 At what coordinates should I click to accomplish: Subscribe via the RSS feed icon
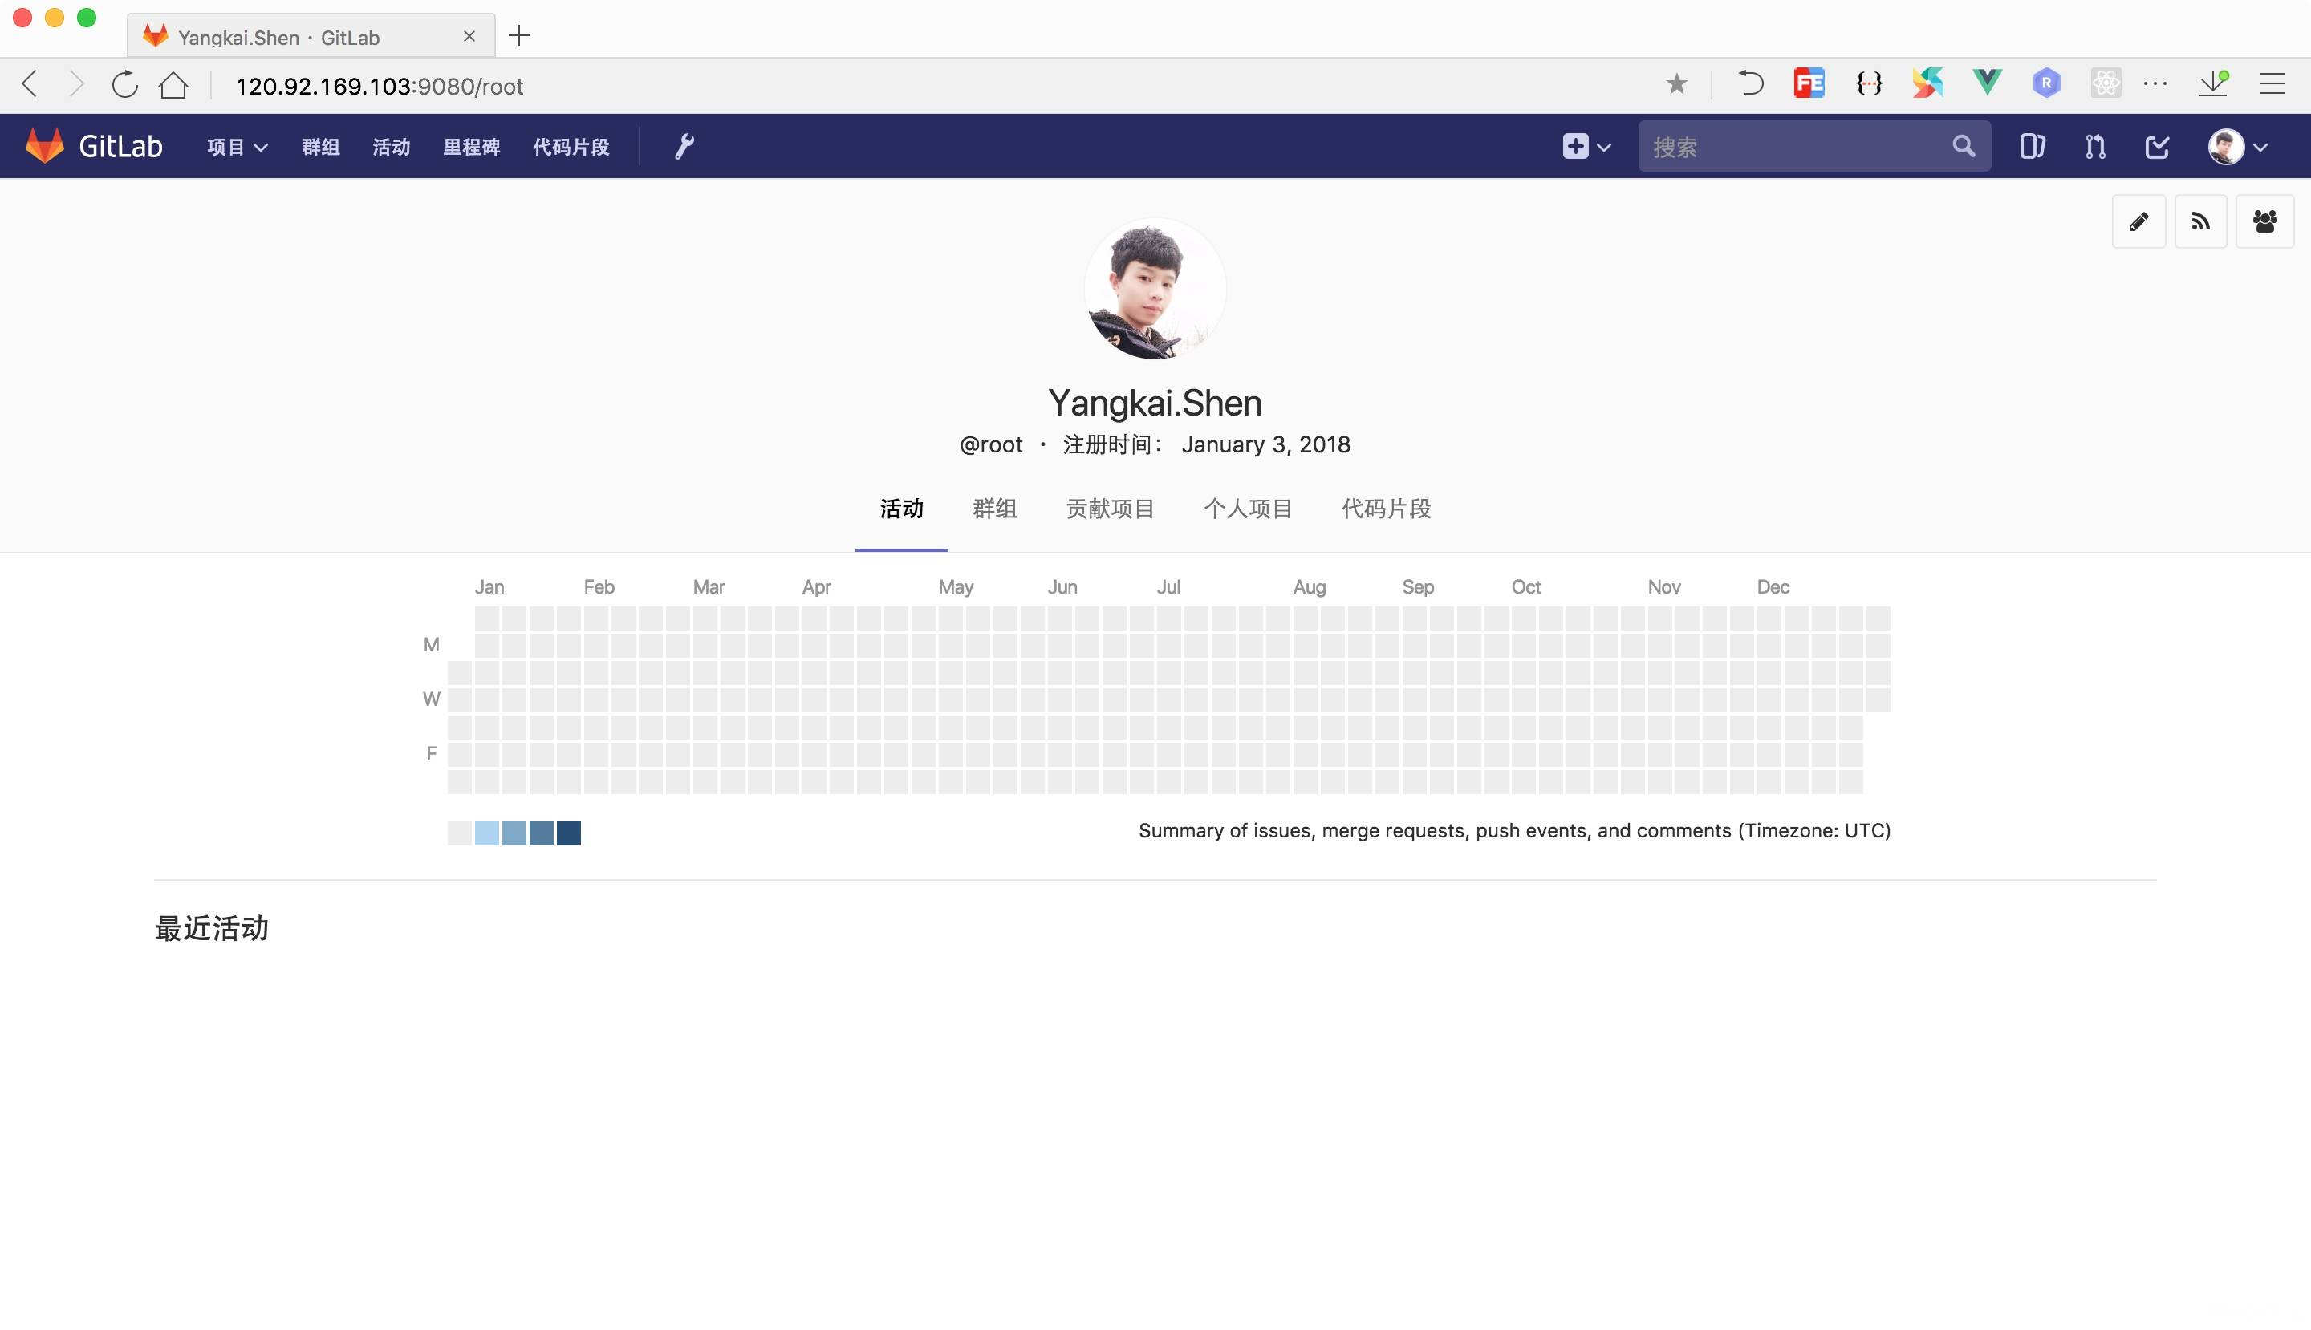point(2200,222)
